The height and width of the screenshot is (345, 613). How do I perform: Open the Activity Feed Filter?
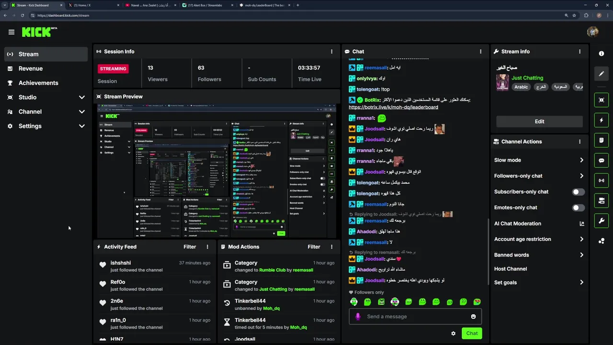(190, 247)
